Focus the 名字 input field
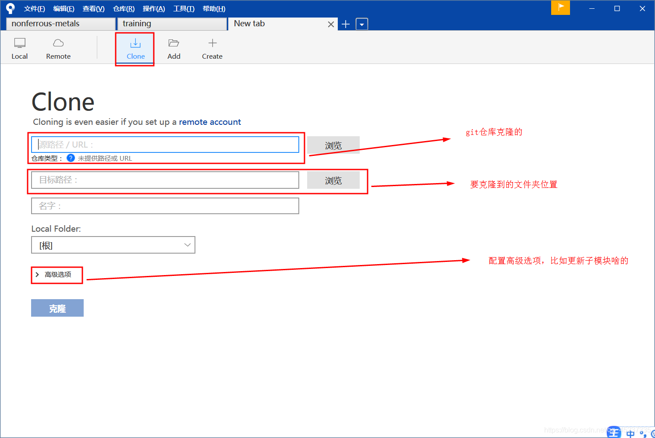The width and height of the screenshot is (655, 438). pyautogui.click(x=165, y=206)
